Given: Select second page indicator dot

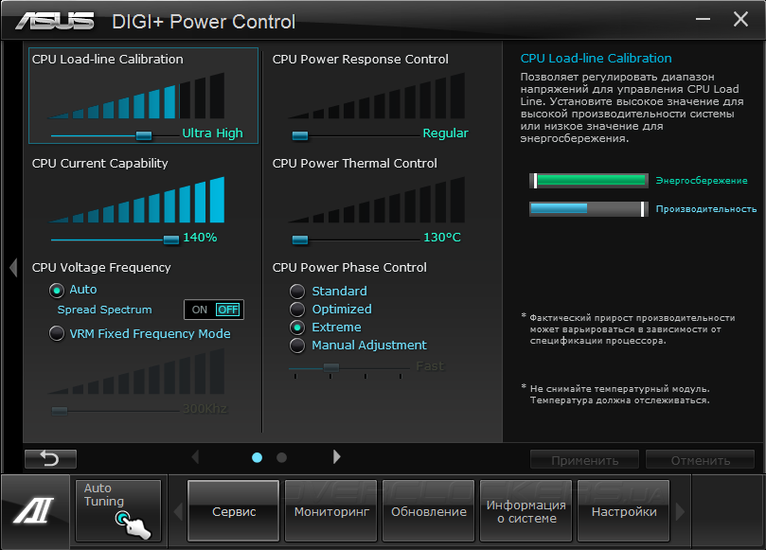Looking at the screenshot, I should (x=281, y=457).
